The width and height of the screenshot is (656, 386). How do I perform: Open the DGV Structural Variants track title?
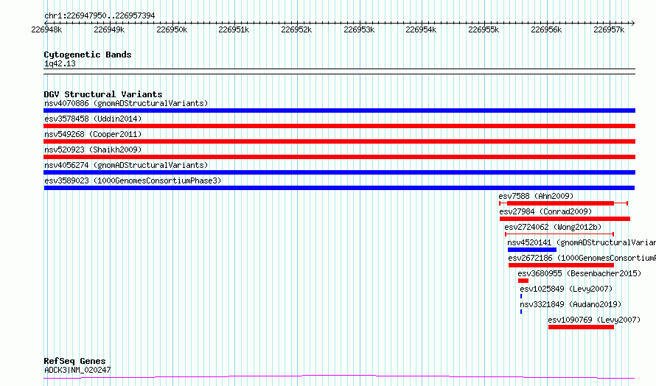click(x=103, y=94)
